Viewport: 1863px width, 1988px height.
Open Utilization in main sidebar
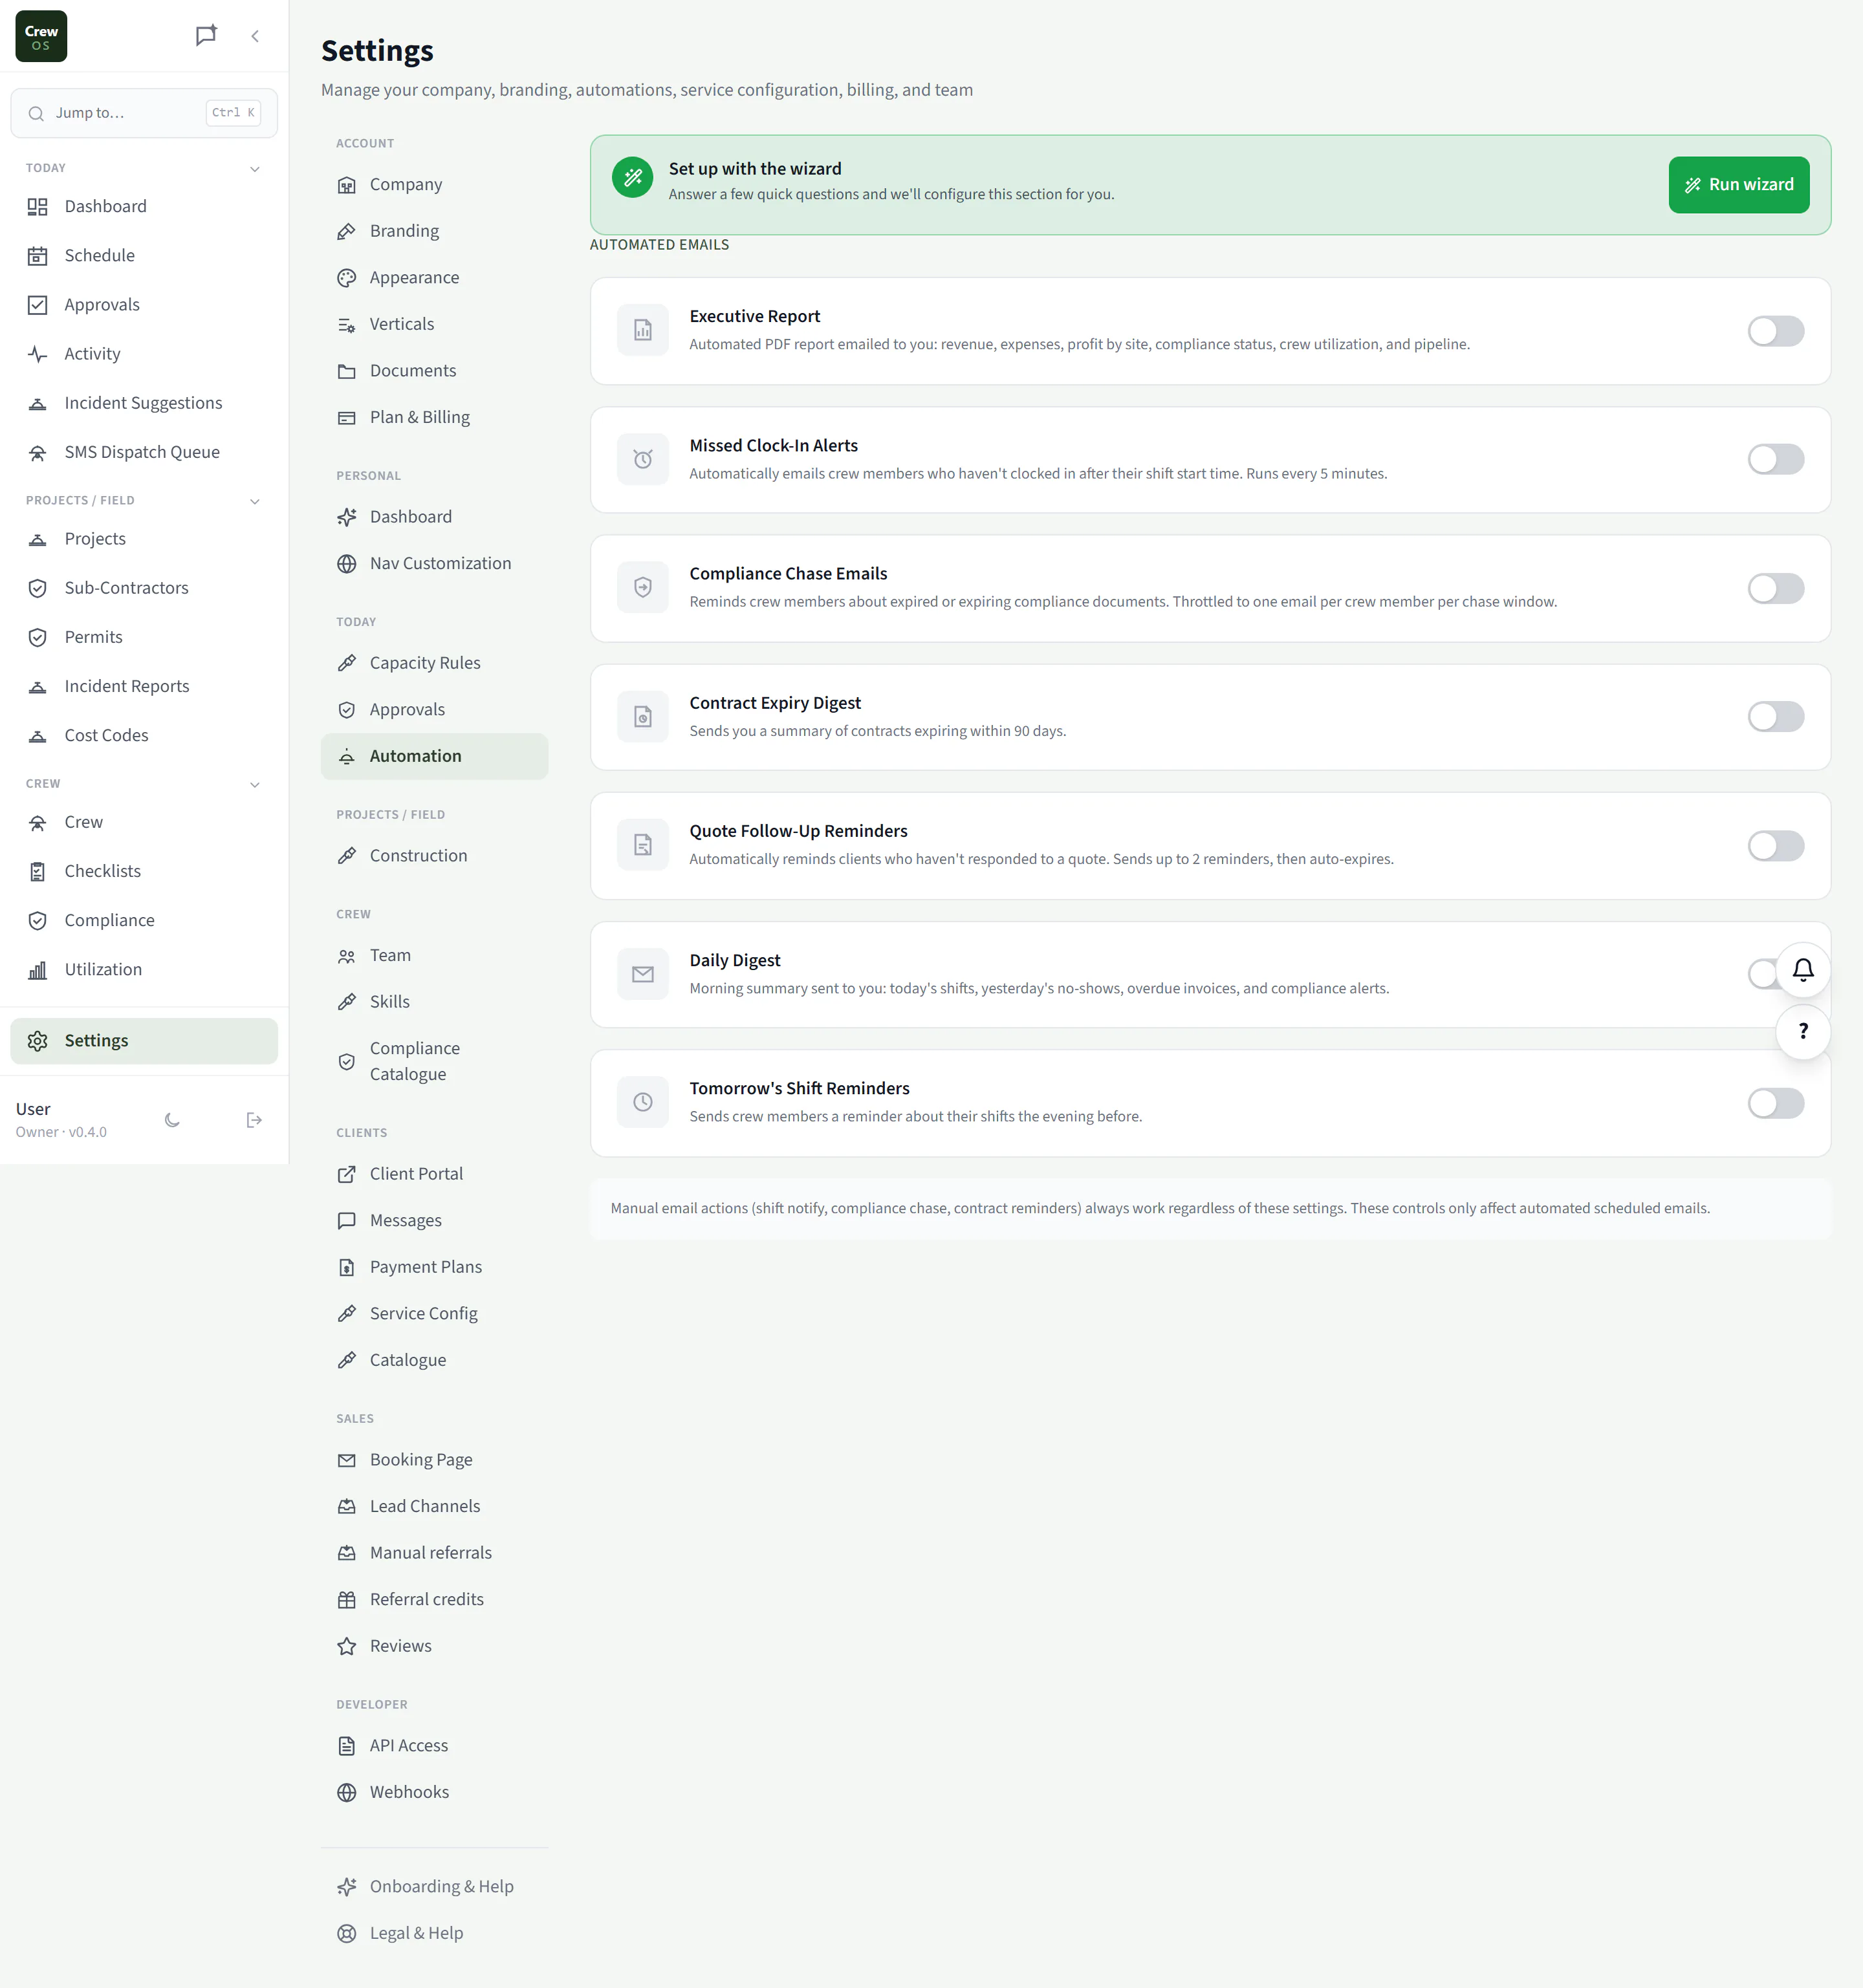tap(144, 969)
